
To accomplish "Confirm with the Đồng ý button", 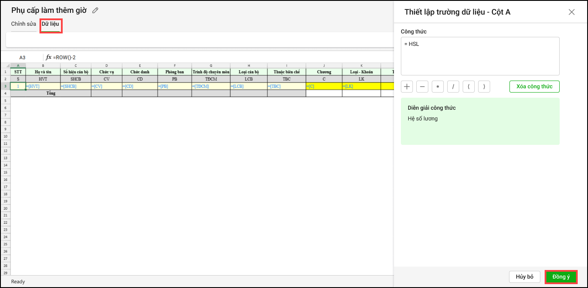I will coord(561,277).
